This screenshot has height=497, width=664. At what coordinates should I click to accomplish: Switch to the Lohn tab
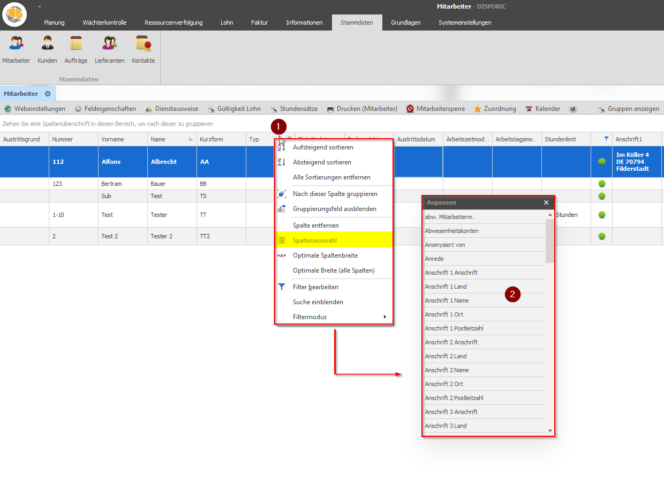pos(227,22)
